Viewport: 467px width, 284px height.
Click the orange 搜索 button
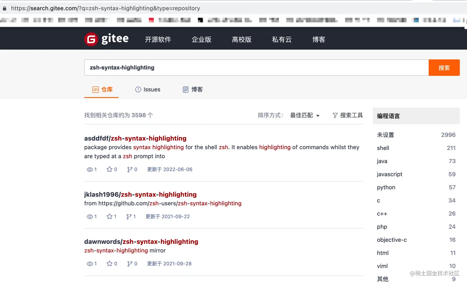pos(444,68)
